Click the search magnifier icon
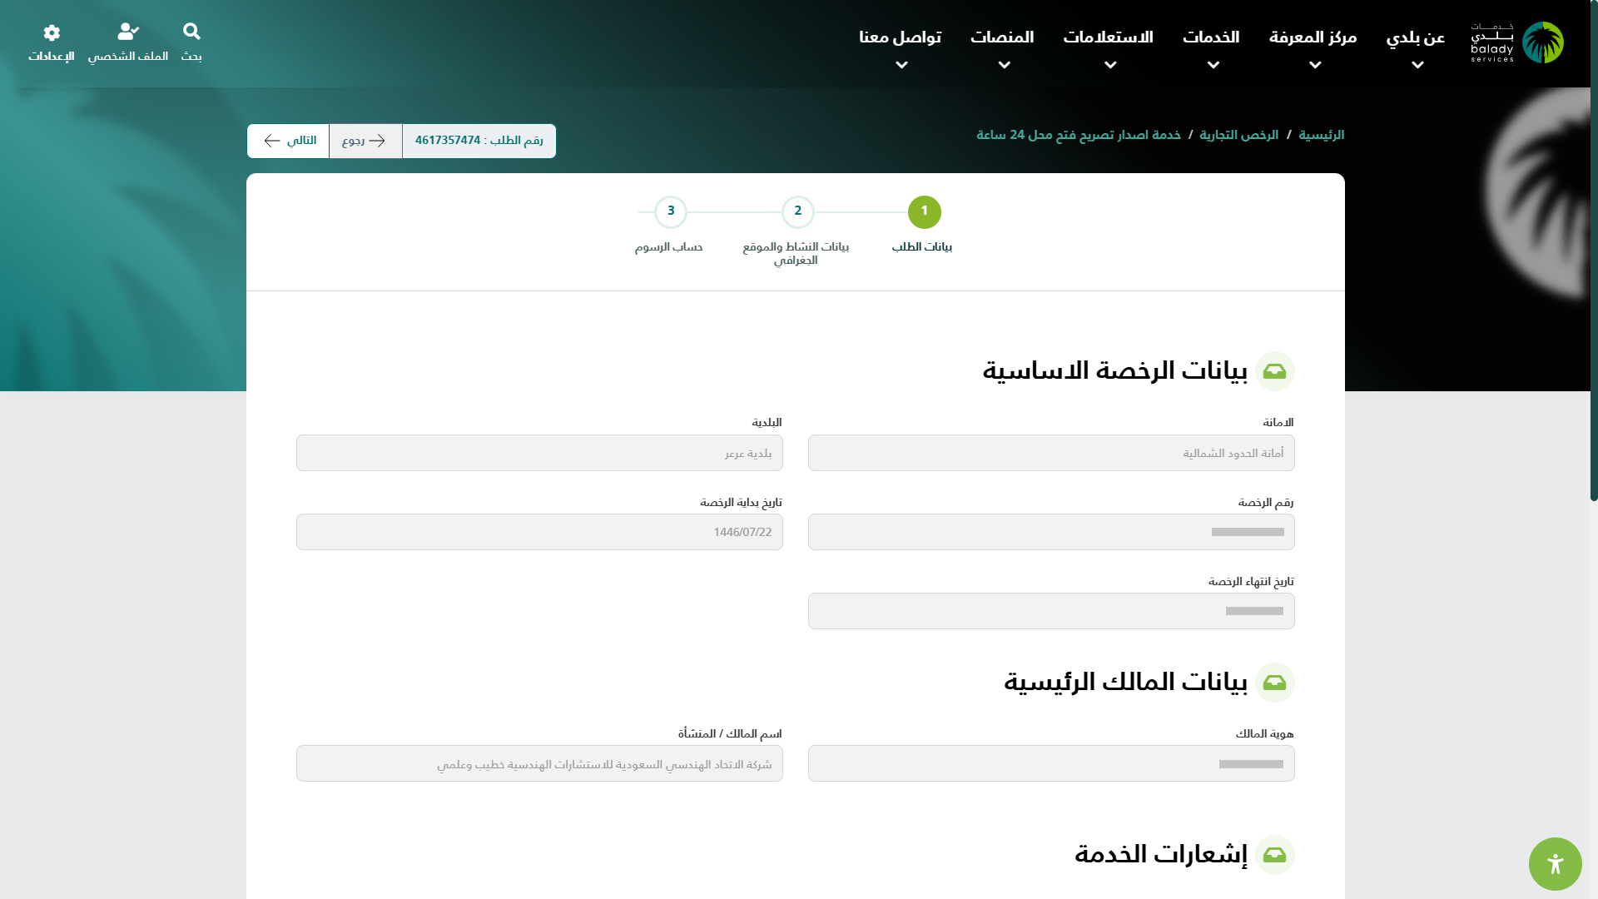 (x=191, y=32)
